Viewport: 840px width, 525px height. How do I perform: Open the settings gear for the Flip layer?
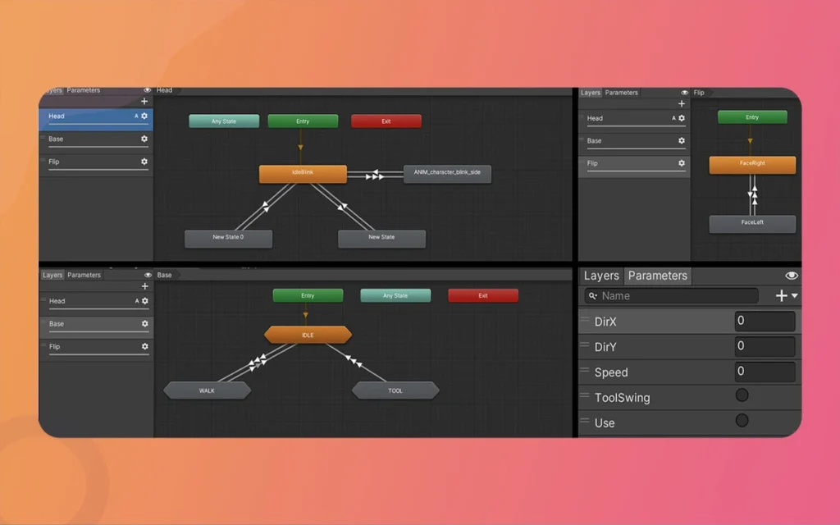(144, 162)
